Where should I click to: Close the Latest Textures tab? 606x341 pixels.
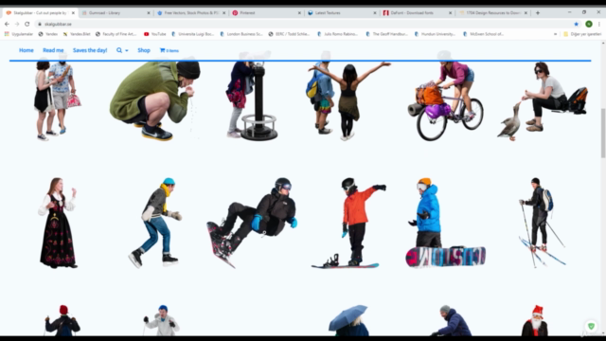(375, 12)
